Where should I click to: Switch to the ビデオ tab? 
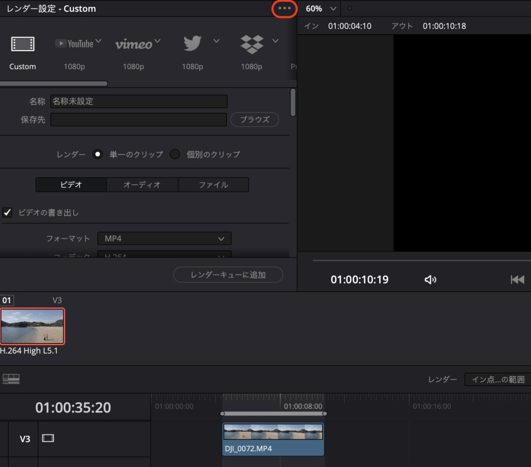click(71, 185)
